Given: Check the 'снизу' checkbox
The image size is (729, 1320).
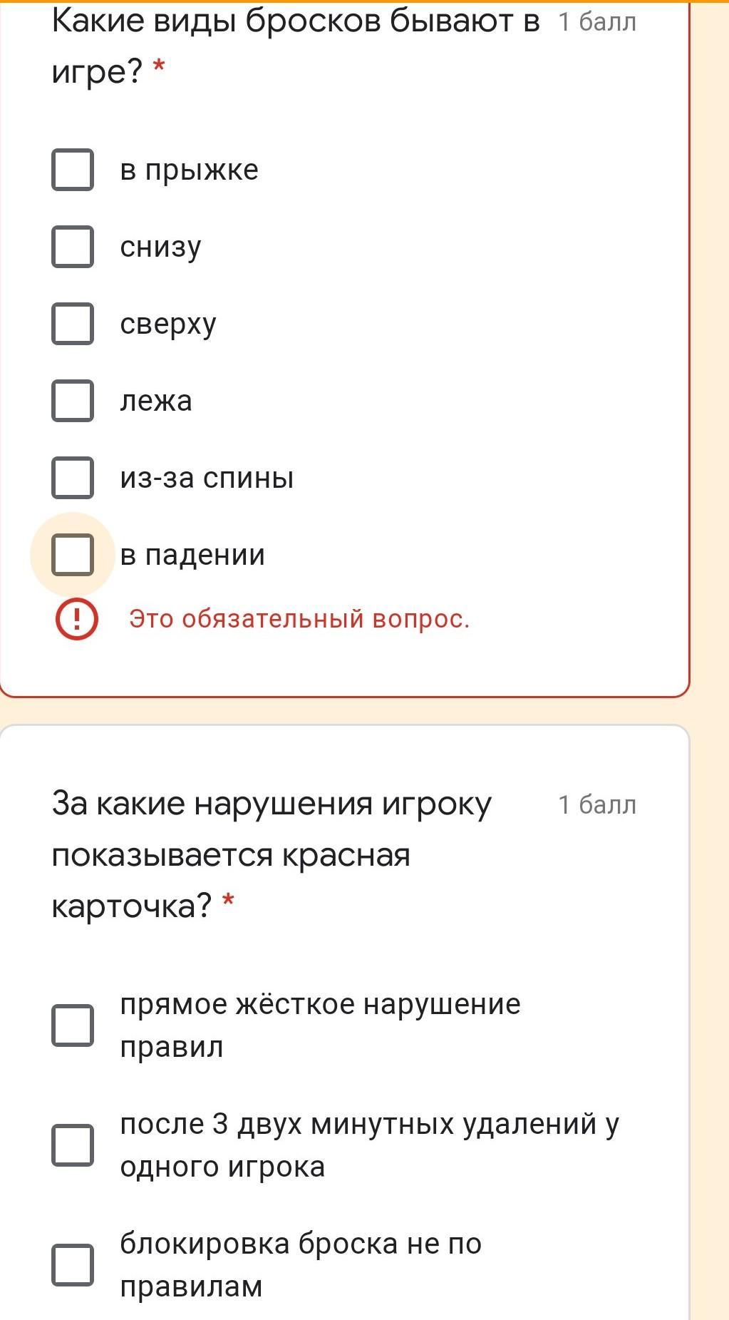Looking at the screenshot, I should click(73, 247).
